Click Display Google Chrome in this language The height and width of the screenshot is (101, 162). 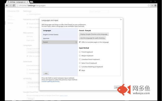coord(94,34)
